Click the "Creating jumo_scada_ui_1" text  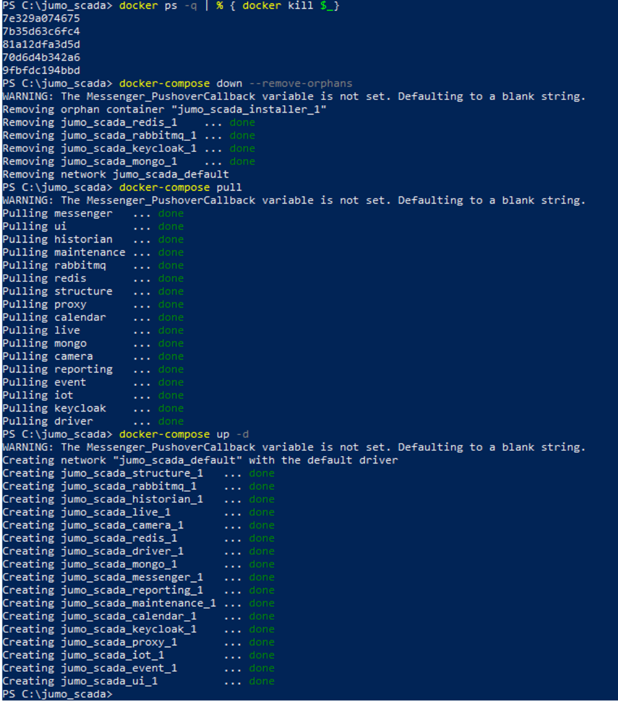80,681
